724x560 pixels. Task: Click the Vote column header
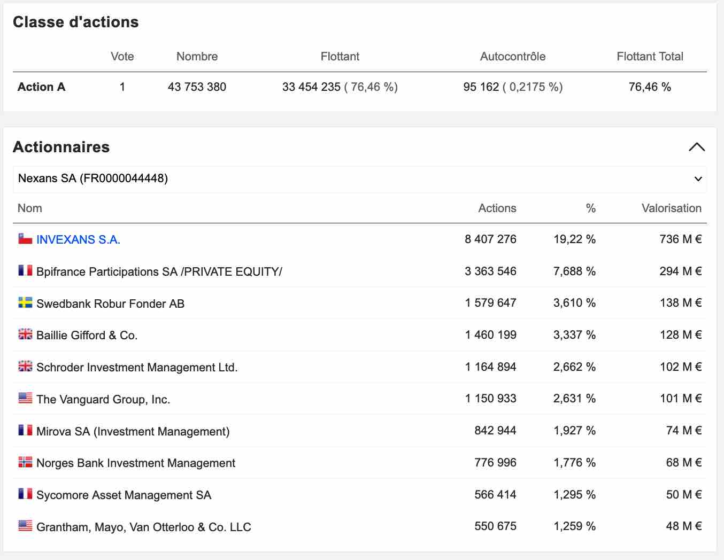[x=122, y=57]
